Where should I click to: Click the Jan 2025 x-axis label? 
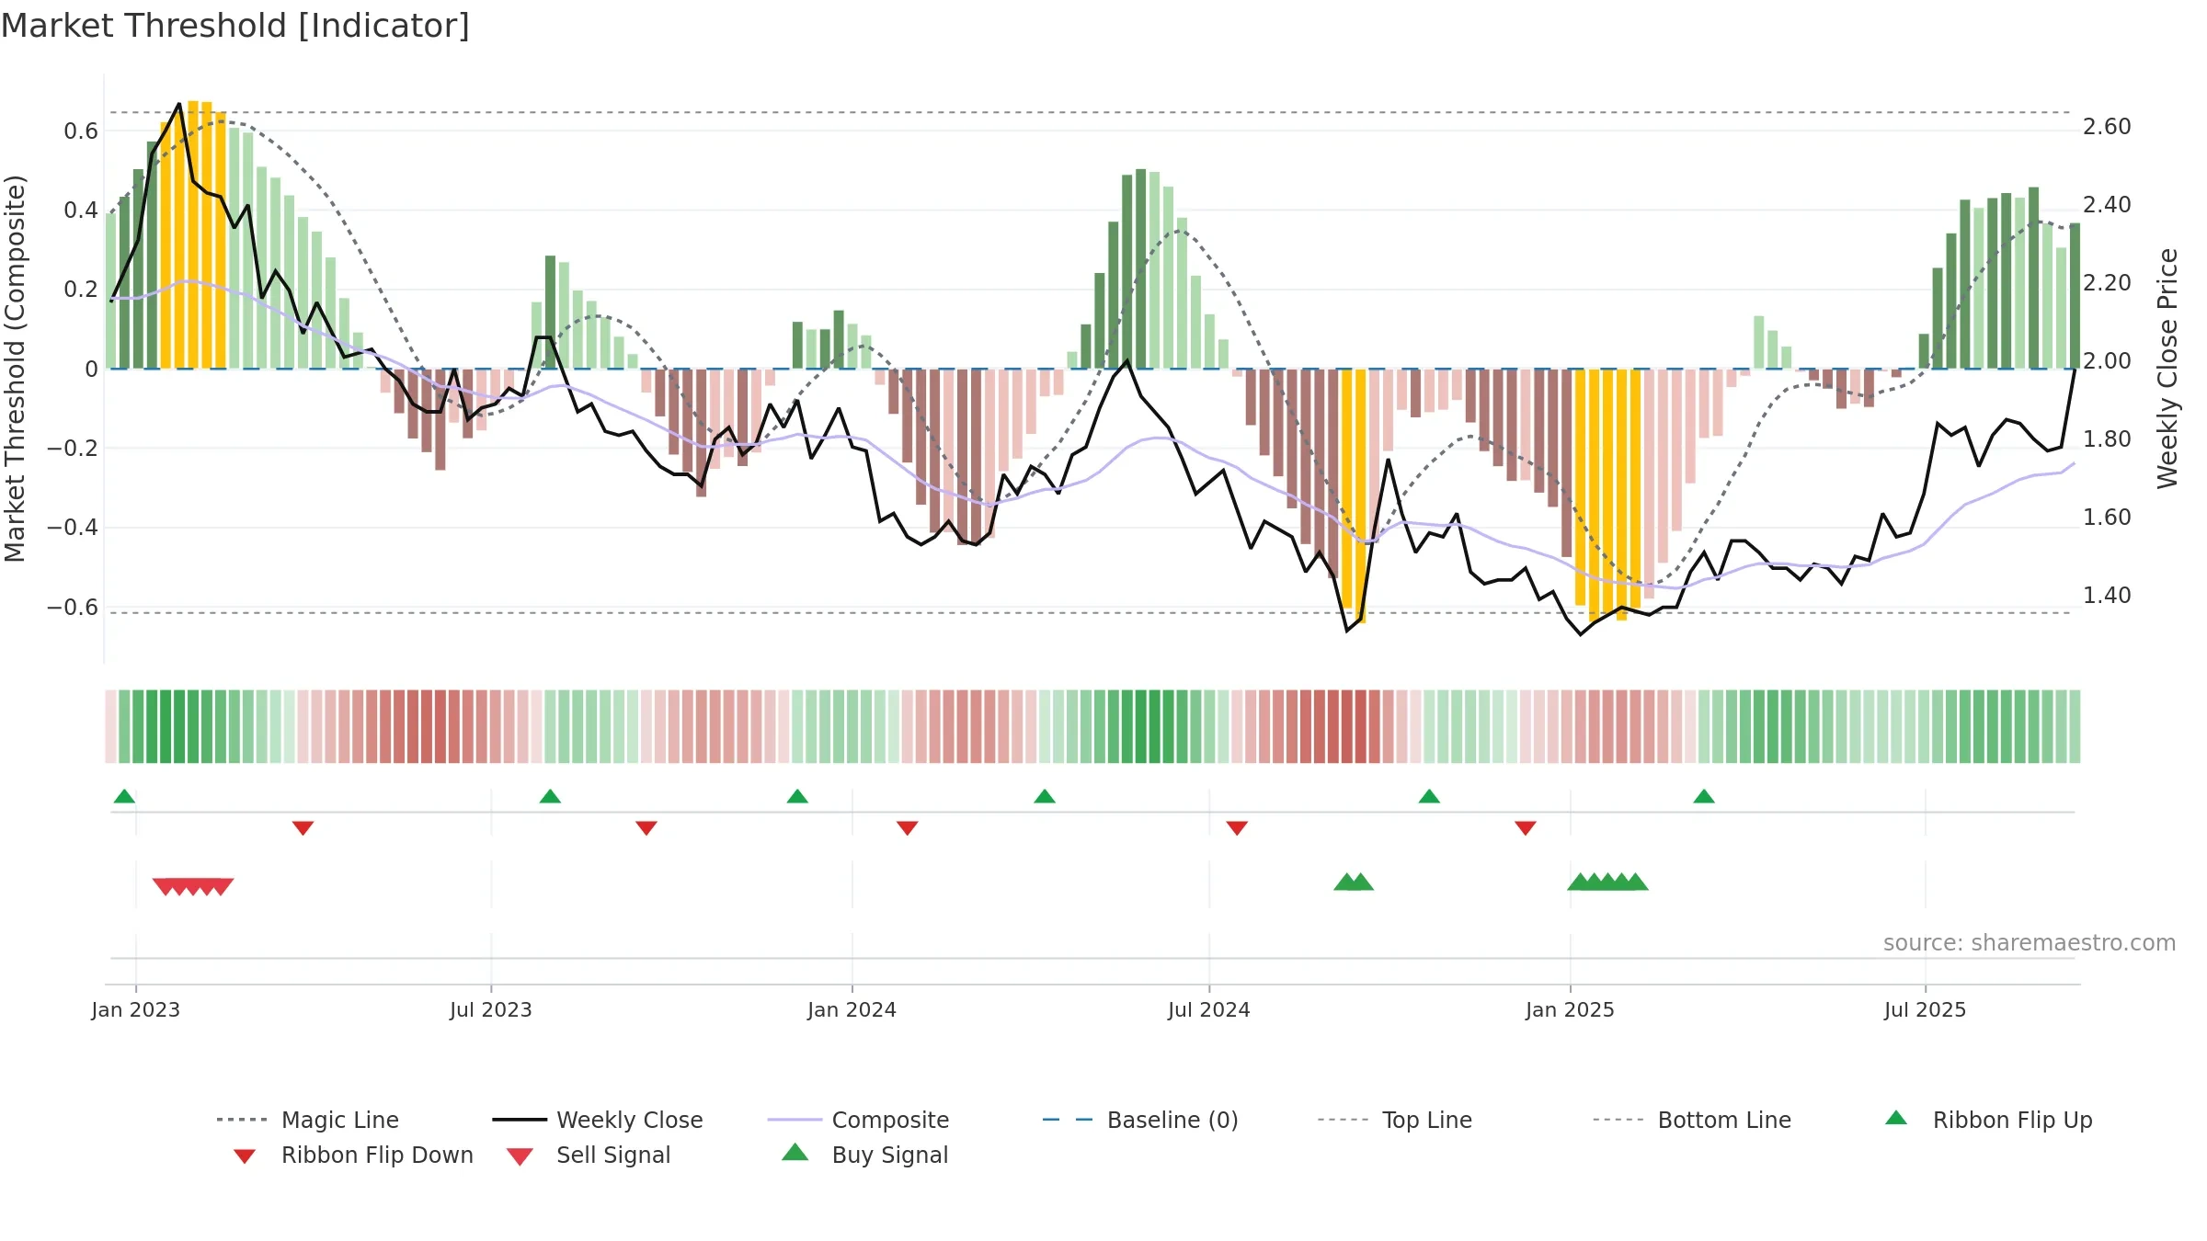click(x=1571, y=1009)
